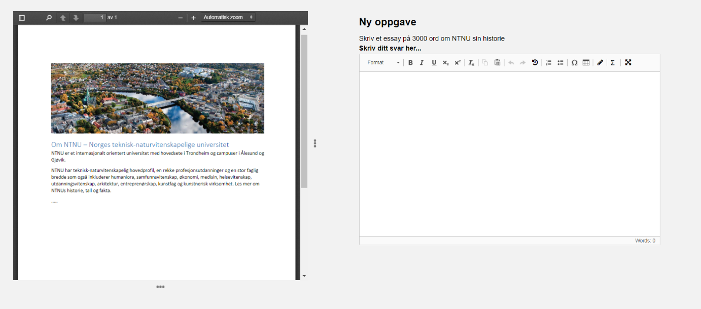Click the PDF scrollbar up arrow
701x309 pixels.
pyautogui.click(x=304, y=29)
